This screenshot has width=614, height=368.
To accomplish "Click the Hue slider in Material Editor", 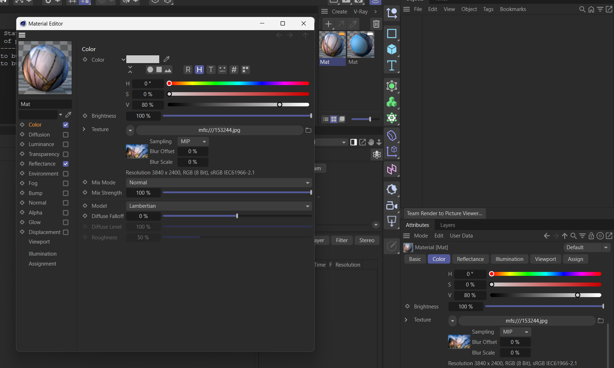I will click(239, 83).
